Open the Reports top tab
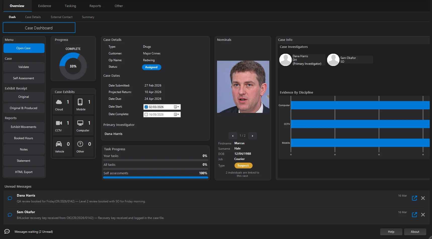 [x=95, y=6]
